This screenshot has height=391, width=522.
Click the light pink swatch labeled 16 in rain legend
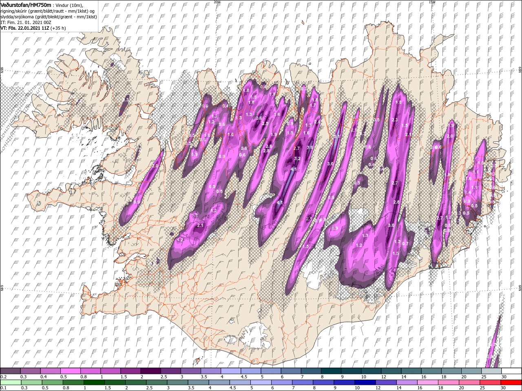click(427, 382)
